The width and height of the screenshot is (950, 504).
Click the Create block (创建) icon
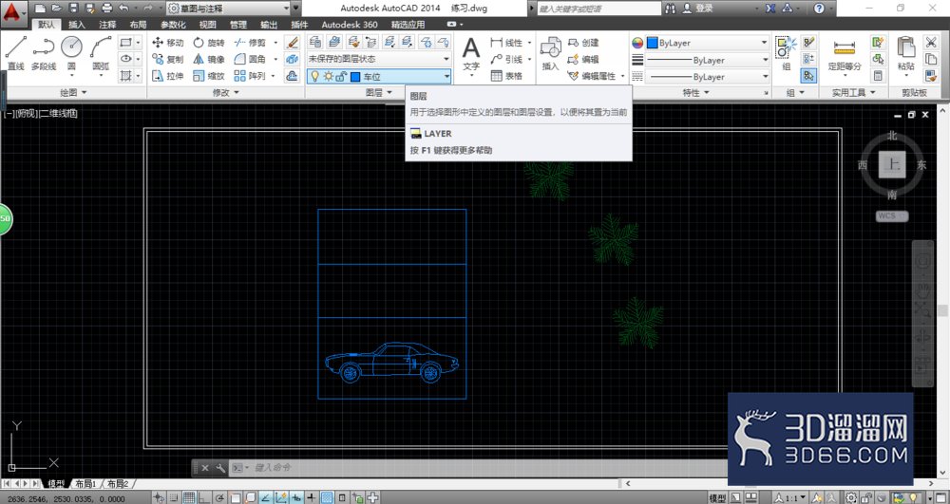tap(583, 43)
